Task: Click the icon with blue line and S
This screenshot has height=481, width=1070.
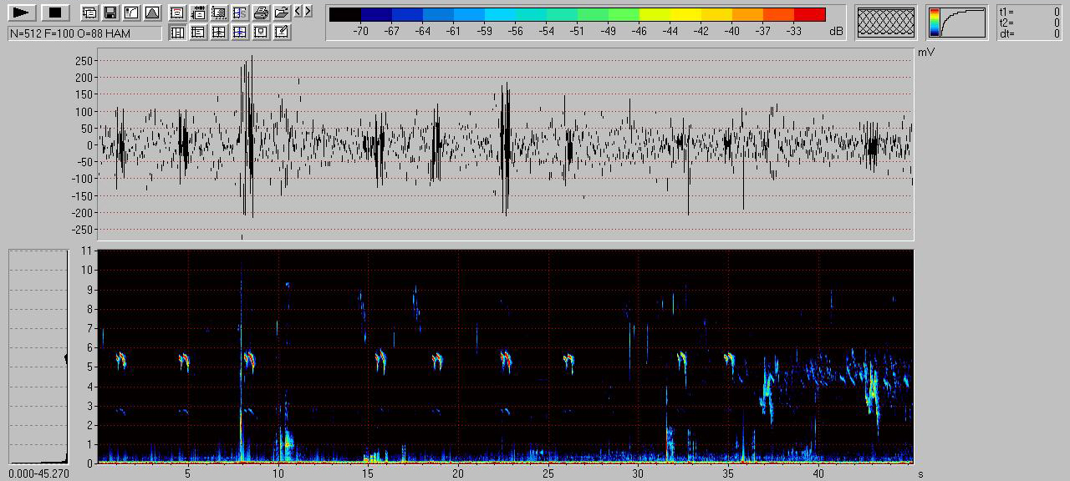Action: (240, 13)
